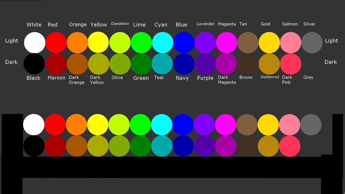Select the labeled Salmon circle in the top chart
345x194 pixels.
point(291,43)
